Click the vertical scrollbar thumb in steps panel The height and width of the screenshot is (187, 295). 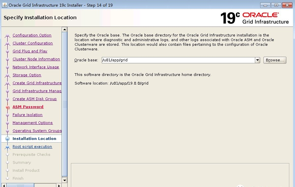click(x=65, y=104)
